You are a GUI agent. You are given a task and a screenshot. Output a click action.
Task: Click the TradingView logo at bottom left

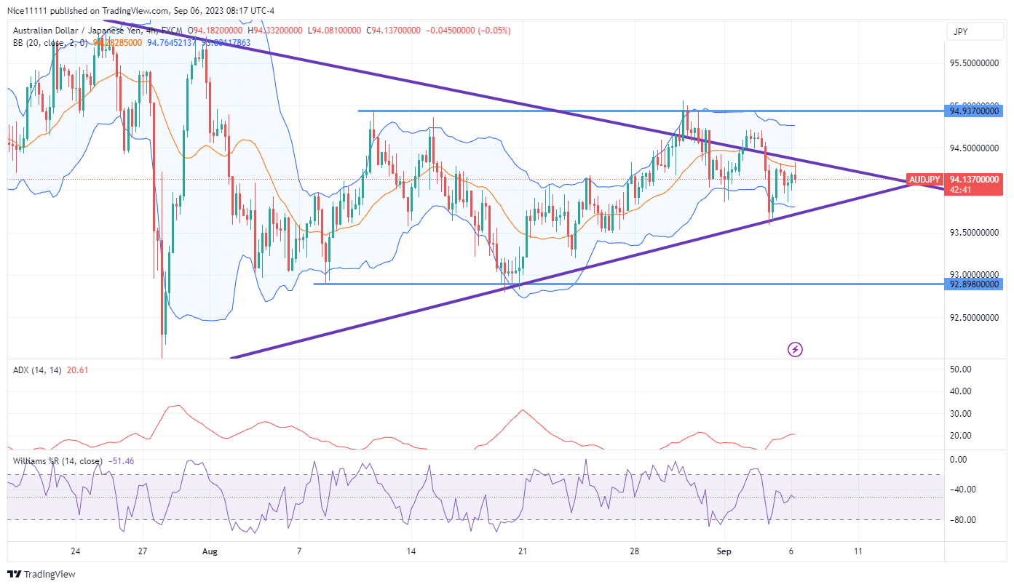[x=41, y=574]
